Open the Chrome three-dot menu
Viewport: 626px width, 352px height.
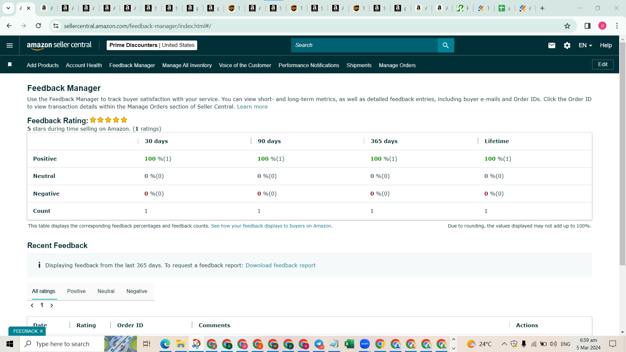617,26
